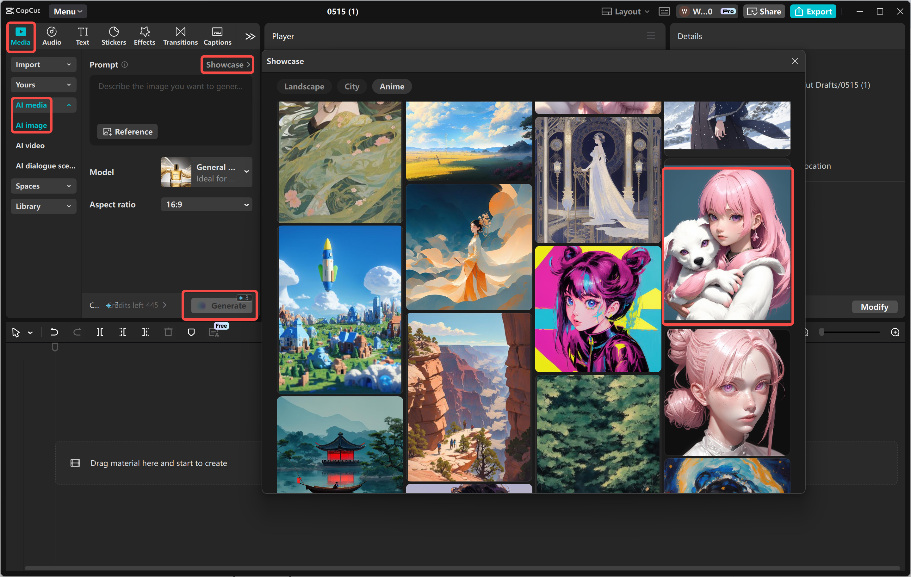Switch to the AI video tab
This screenshot has height=577, width=911.
[x=30, y=145]
